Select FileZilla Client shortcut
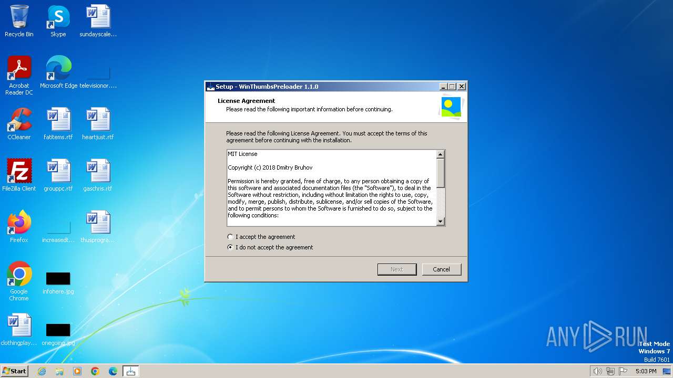Image resolution: width=673 pixels, height=378 pixels. (x=19, y=175)
